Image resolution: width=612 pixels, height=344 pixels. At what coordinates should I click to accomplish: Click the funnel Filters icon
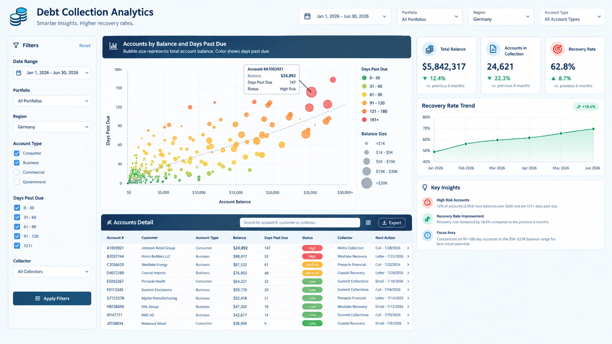point(16,45)
